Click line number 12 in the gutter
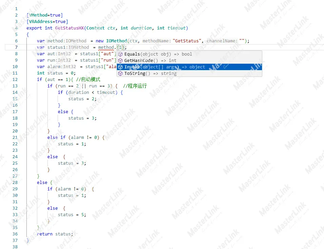 [15, 80]
